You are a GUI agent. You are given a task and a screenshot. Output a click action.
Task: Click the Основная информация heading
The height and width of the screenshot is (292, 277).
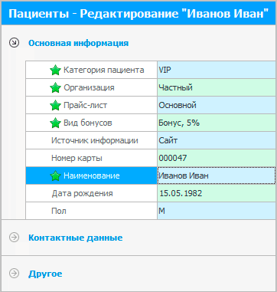click(78, 43)
